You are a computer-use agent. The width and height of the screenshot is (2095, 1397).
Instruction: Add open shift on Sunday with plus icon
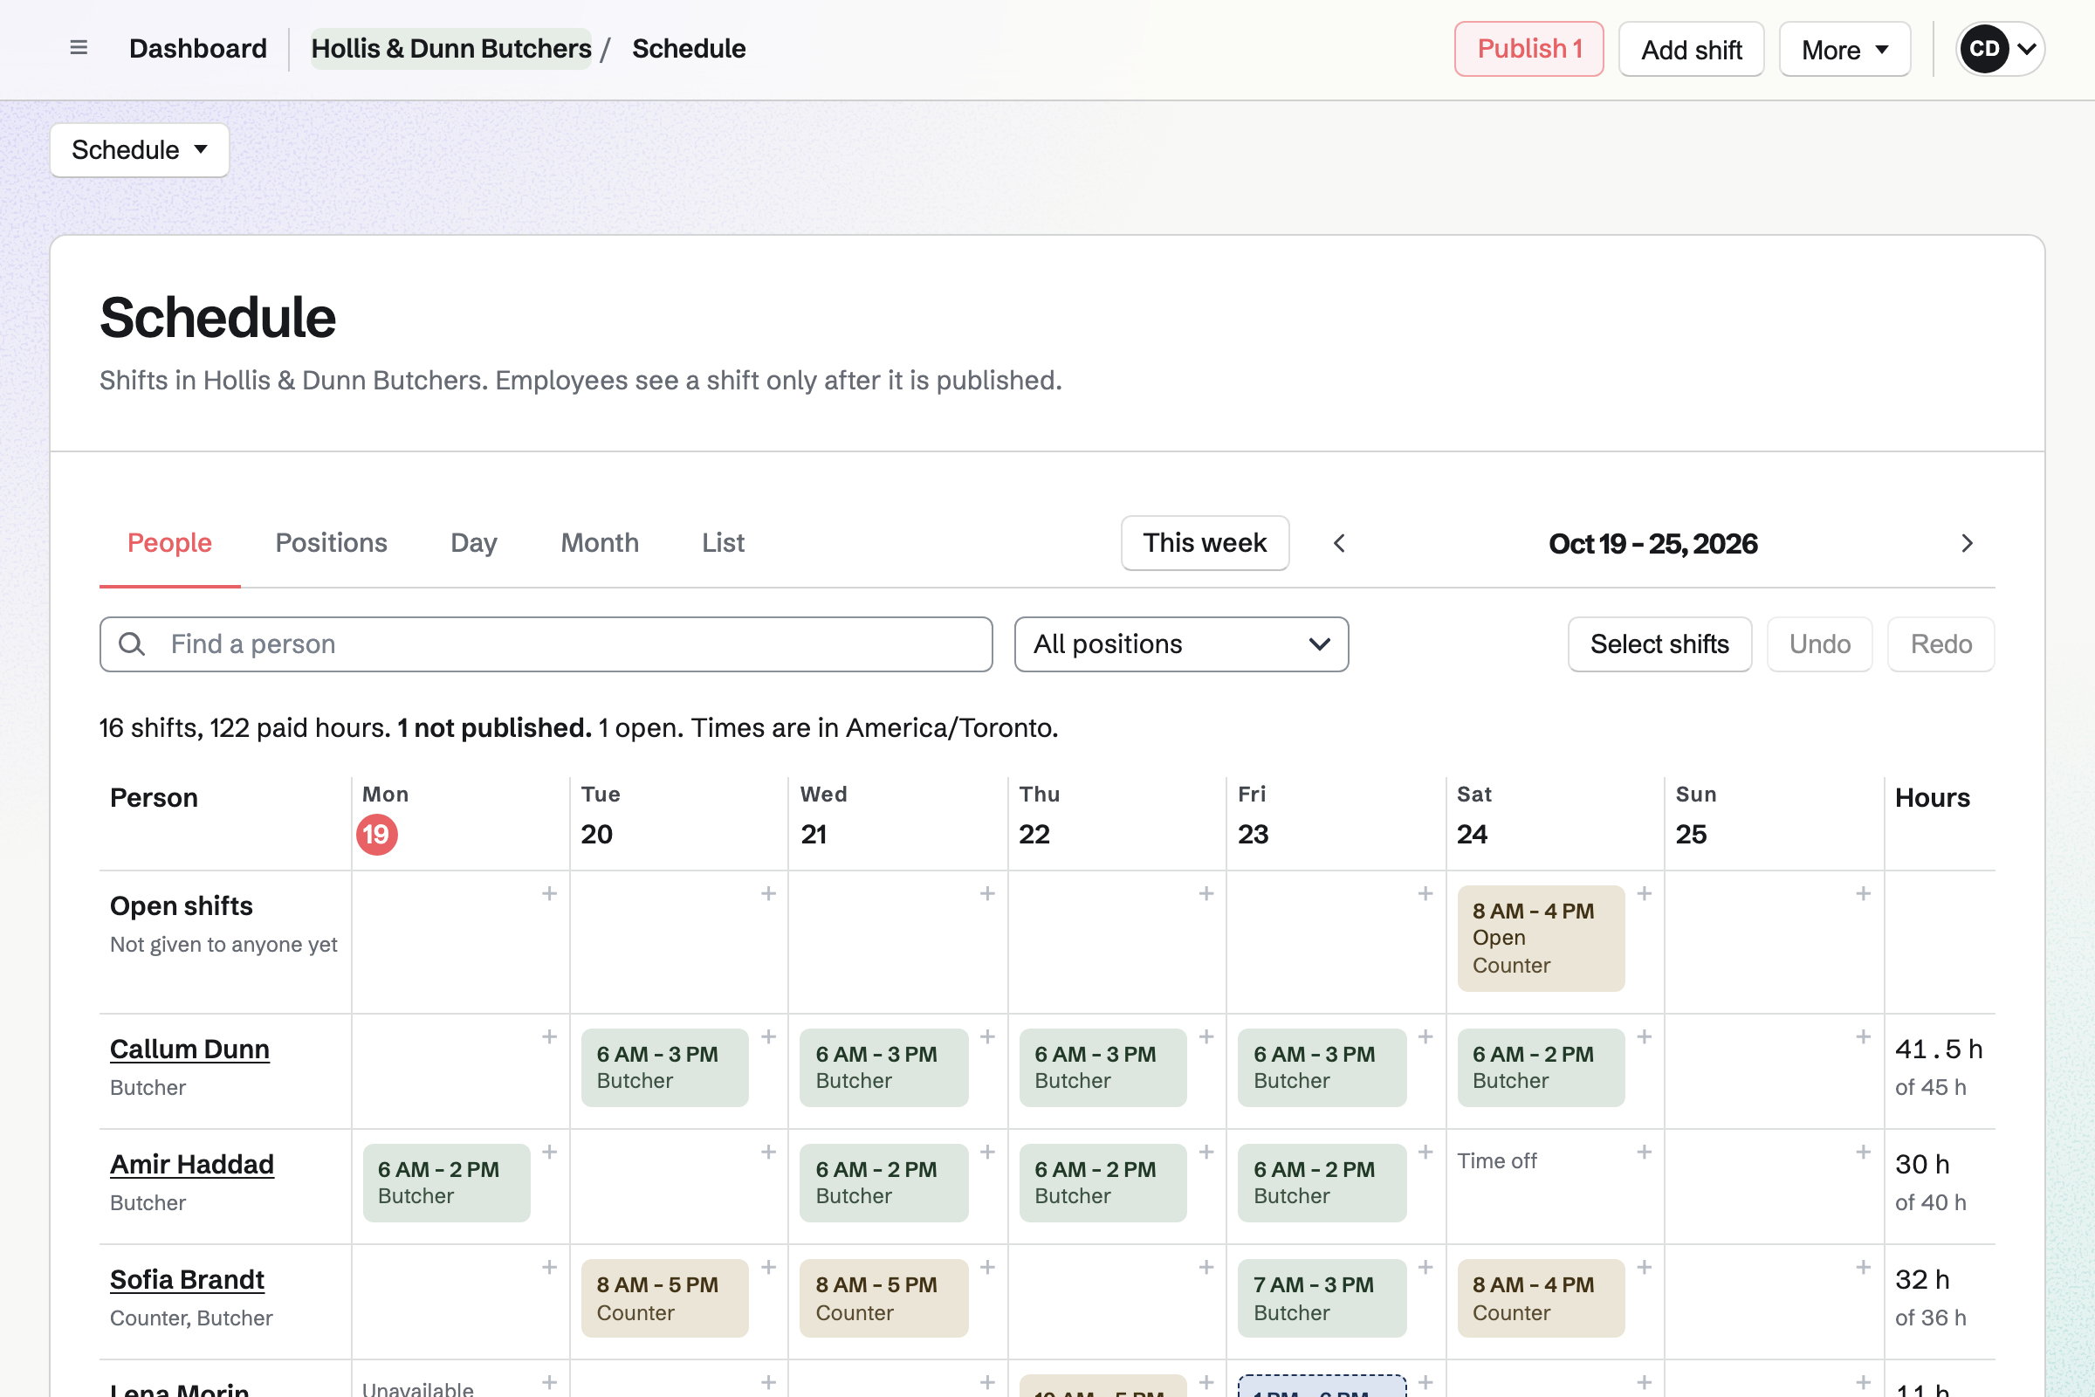coord(1863,893)
